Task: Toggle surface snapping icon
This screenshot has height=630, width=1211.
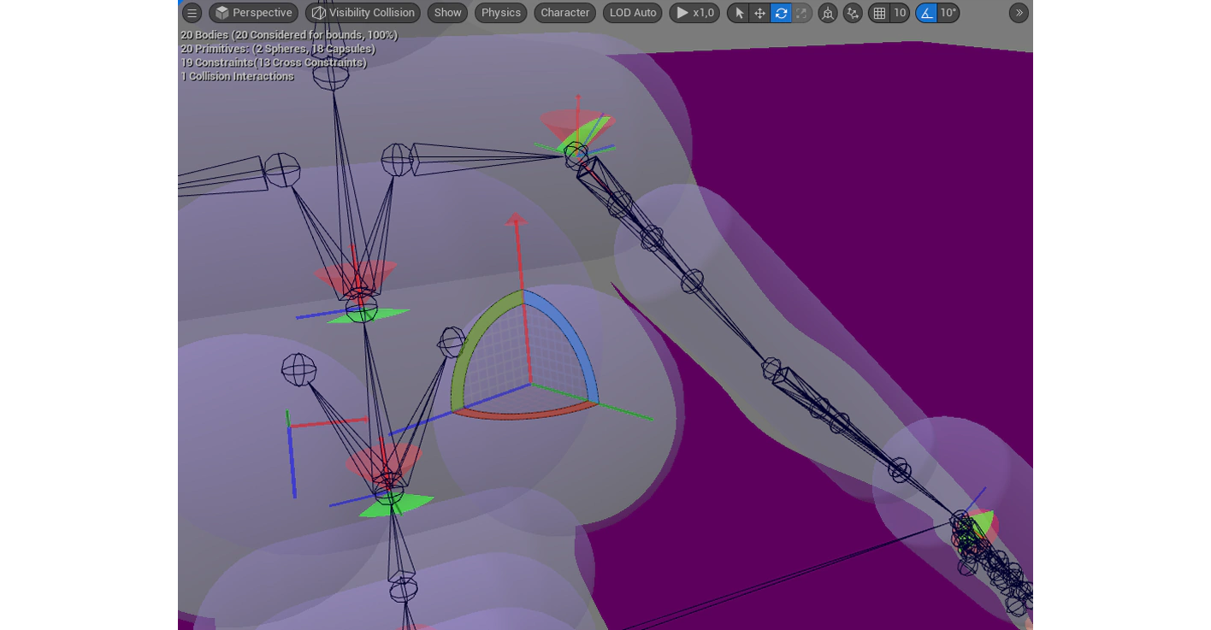Action: pyautogui.click(x=853, y=13)
